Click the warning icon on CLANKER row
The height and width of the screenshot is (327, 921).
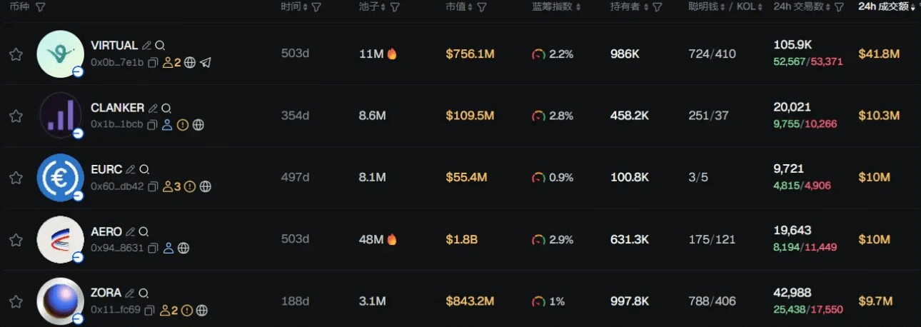coord(183,125)
